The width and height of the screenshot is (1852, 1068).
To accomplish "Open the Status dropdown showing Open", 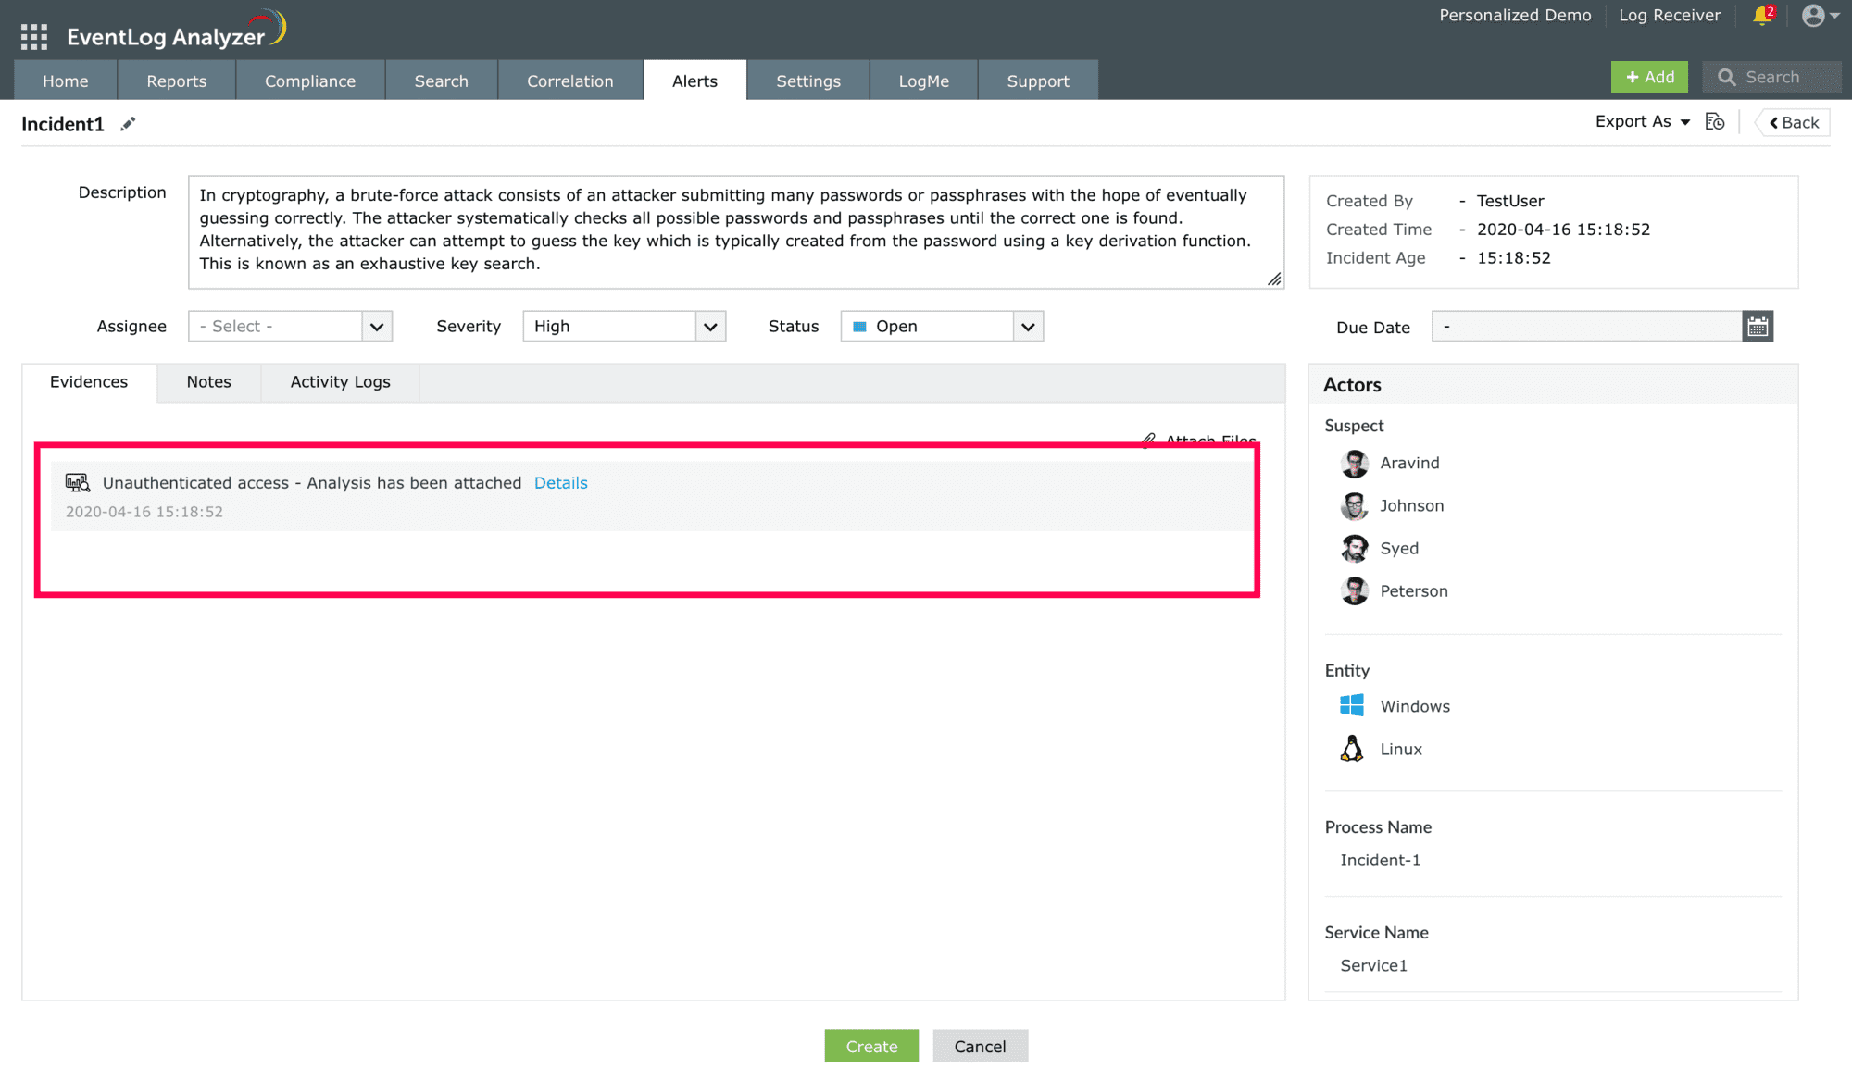I will click(1028, 327).
